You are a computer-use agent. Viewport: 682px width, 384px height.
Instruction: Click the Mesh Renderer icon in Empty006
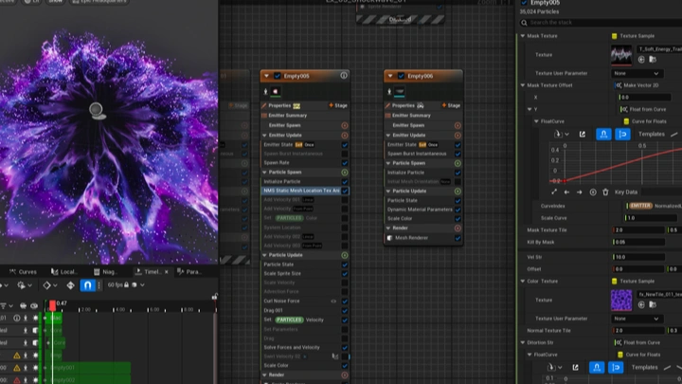pos(391,239)
